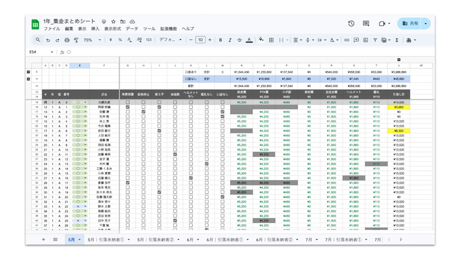Click the italic formatting icon
Viewport: 460px width, 259px height.
click(229, 40)
